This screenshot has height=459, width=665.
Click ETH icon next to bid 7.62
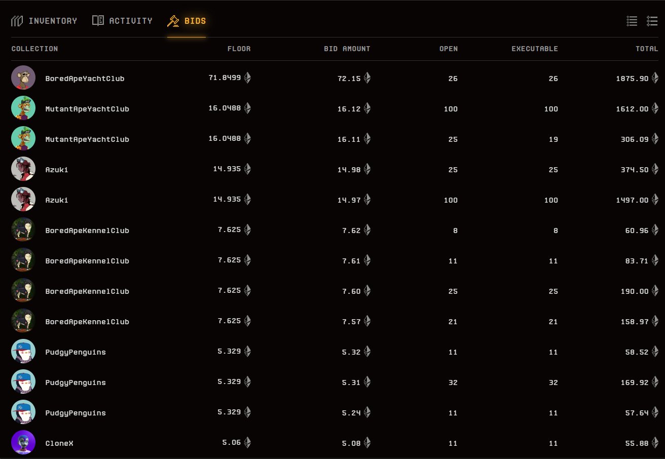tap(367, 230)
